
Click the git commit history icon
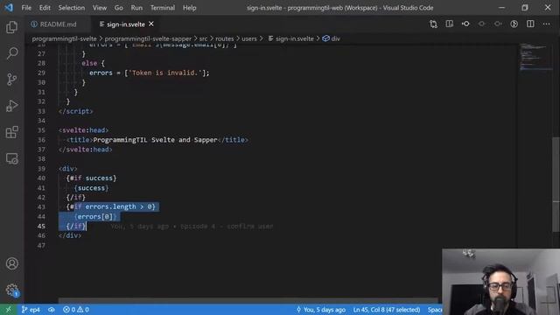(465, 24)
